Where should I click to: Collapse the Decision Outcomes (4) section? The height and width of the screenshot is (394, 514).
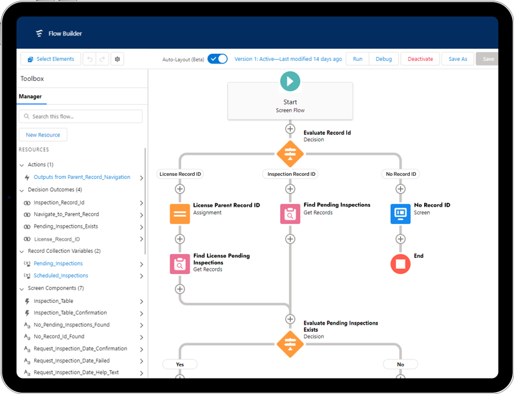[22, 191]
